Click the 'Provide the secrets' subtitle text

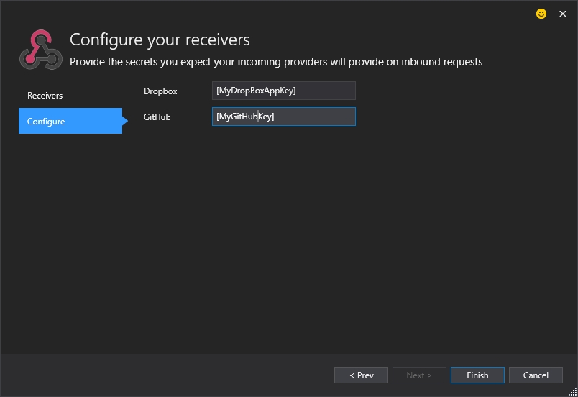click(276, 62)
